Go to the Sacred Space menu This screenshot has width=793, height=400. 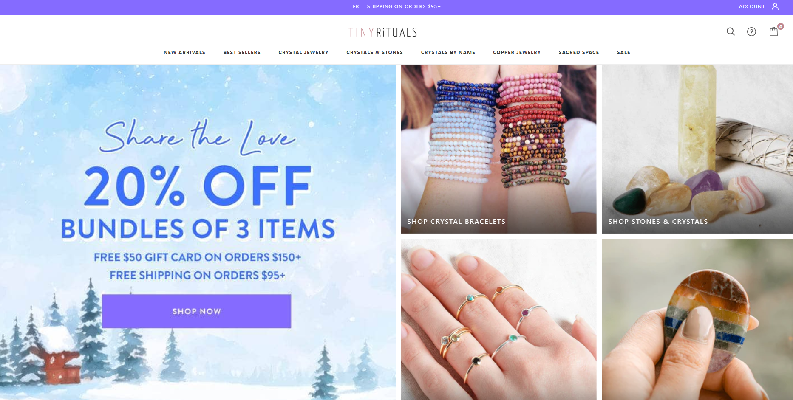click(x=579, y=52)
